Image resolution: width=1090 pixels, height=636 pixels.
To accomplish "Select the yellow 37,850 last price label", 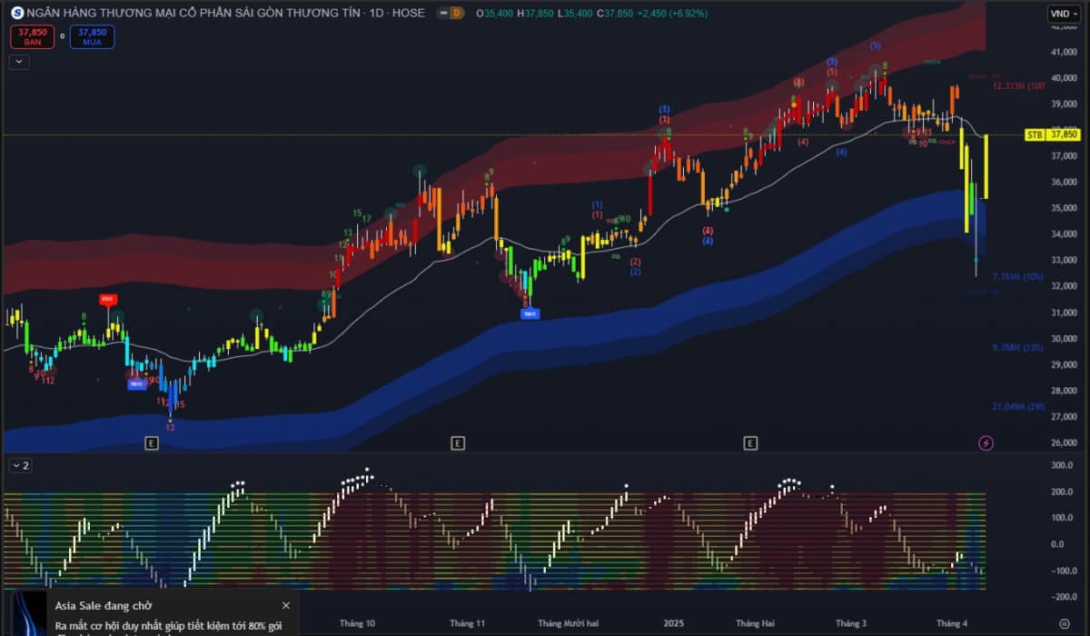I will pos(1063,134).
